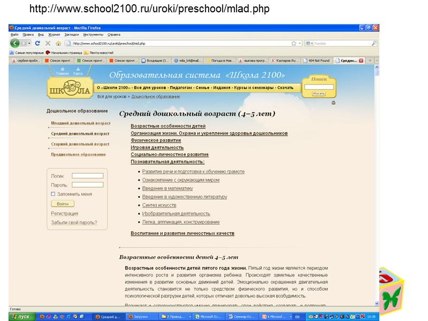428x321 pixels.
Task: Open the 'Физическое развитие' link
Action: 156,140
